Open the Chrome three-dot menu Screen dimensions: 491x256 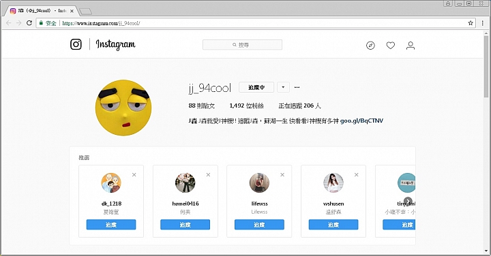pos(483,23)
